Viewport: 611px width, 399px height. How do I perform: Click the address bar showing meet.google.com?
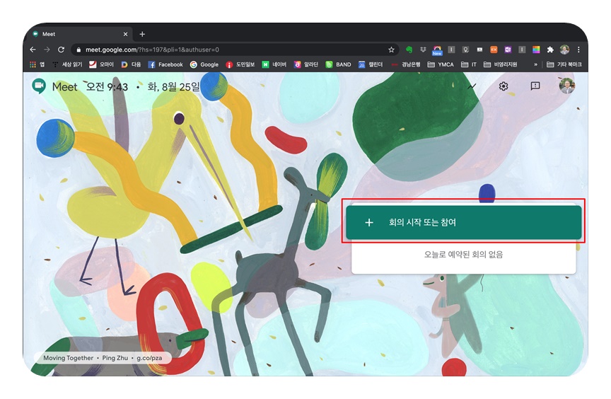pyautogui.click(x=234, y=50)
